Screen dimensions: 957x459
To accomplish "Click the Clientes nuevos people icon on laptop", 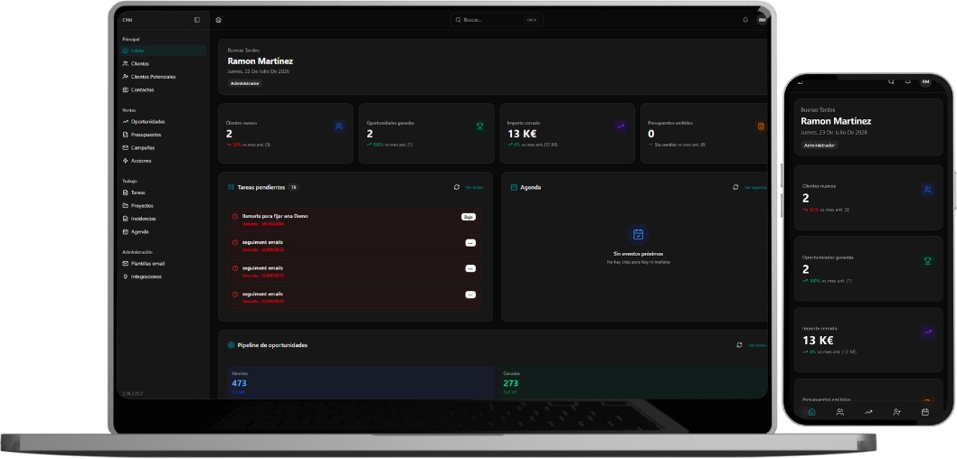I will coord(339,126).
